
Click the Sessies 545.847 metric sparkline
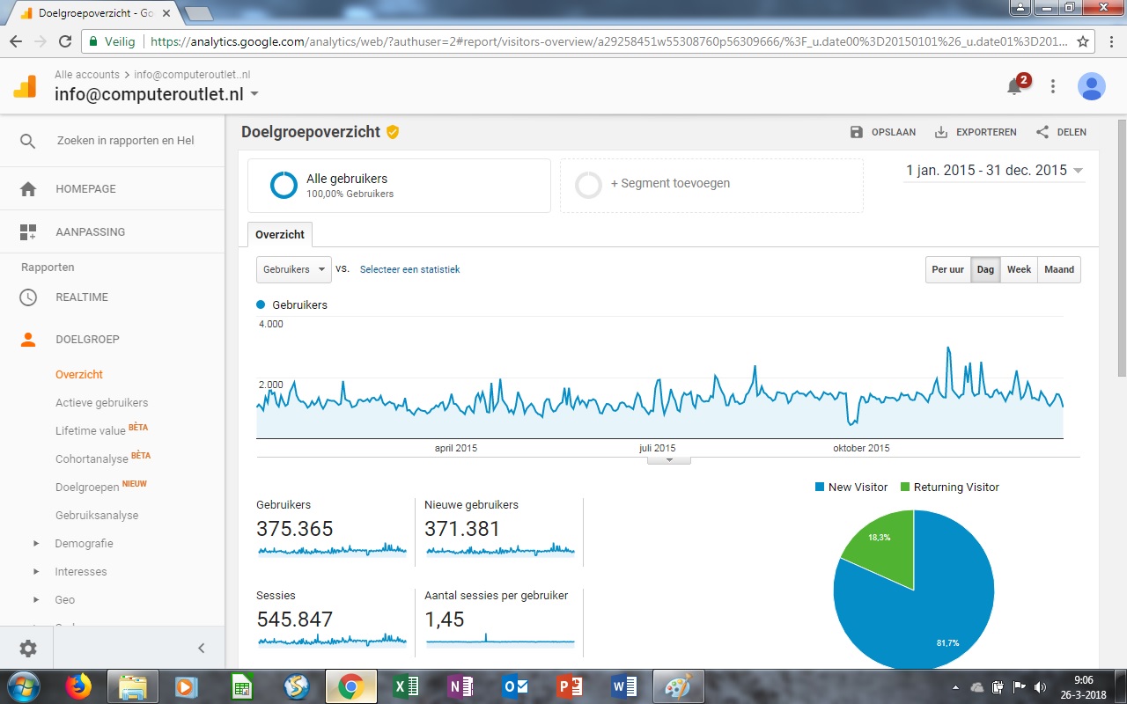pyautogui.click(x=332, y=640)
